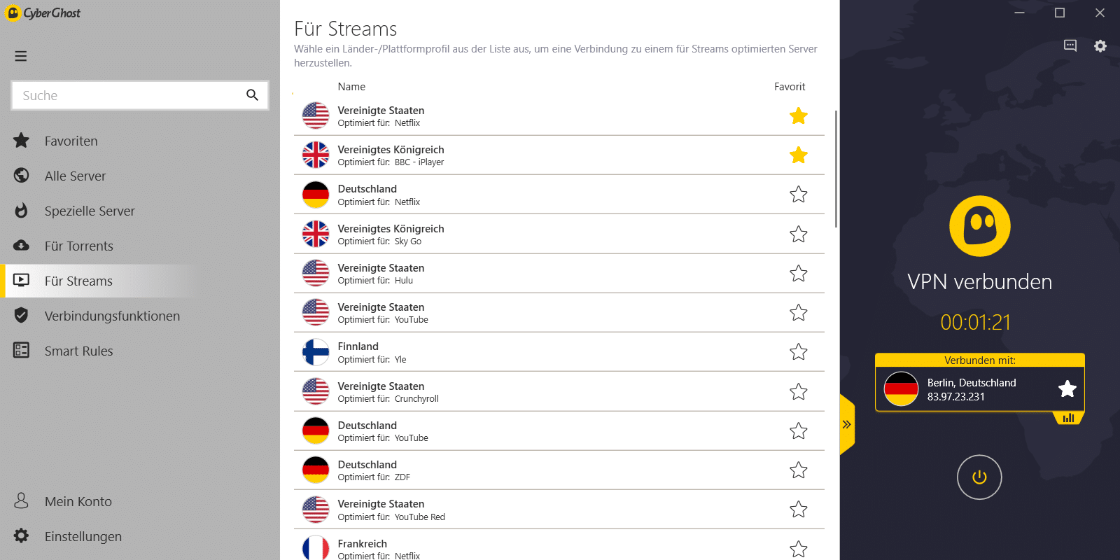This screenshot has height=560, width=1120.
Task: Switch to Alle Server list
Action: (x=75, y=176)
